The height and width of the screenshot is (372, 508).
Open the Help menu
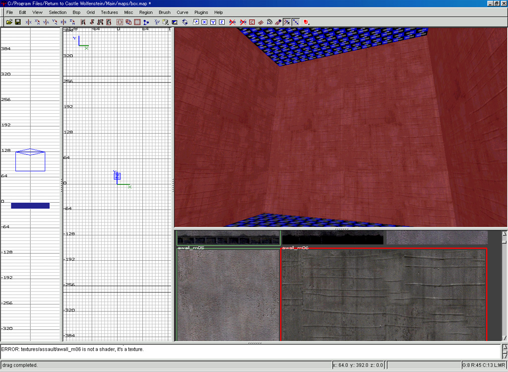pos(219,12)
